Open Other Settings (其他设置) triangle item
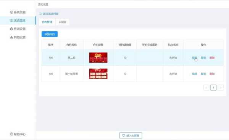229x140 pixels. coord(18,37)
